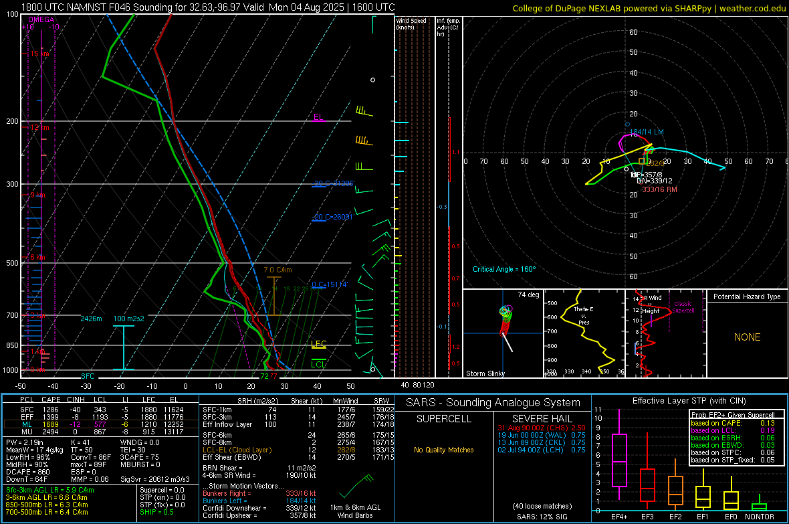Click the highlighted ML parcel row
The height and width of the screenshot is (524, 789).
(x=100, y=424)
